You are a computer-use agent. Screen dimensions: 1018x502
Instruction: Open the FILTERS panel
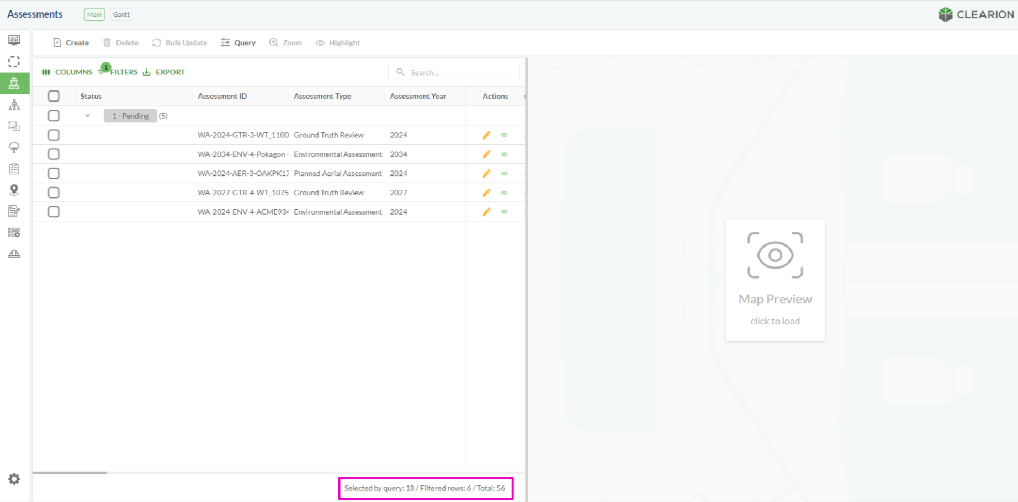tap(118, 72)
